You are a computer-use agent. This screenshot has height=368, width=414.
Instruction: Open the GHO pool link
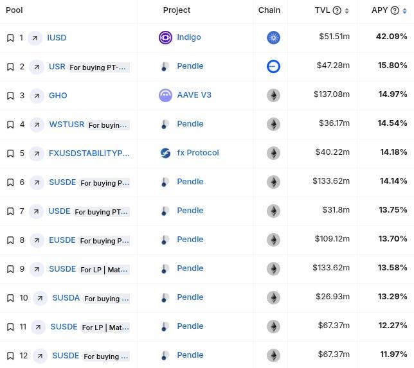(x=58, y=96)
